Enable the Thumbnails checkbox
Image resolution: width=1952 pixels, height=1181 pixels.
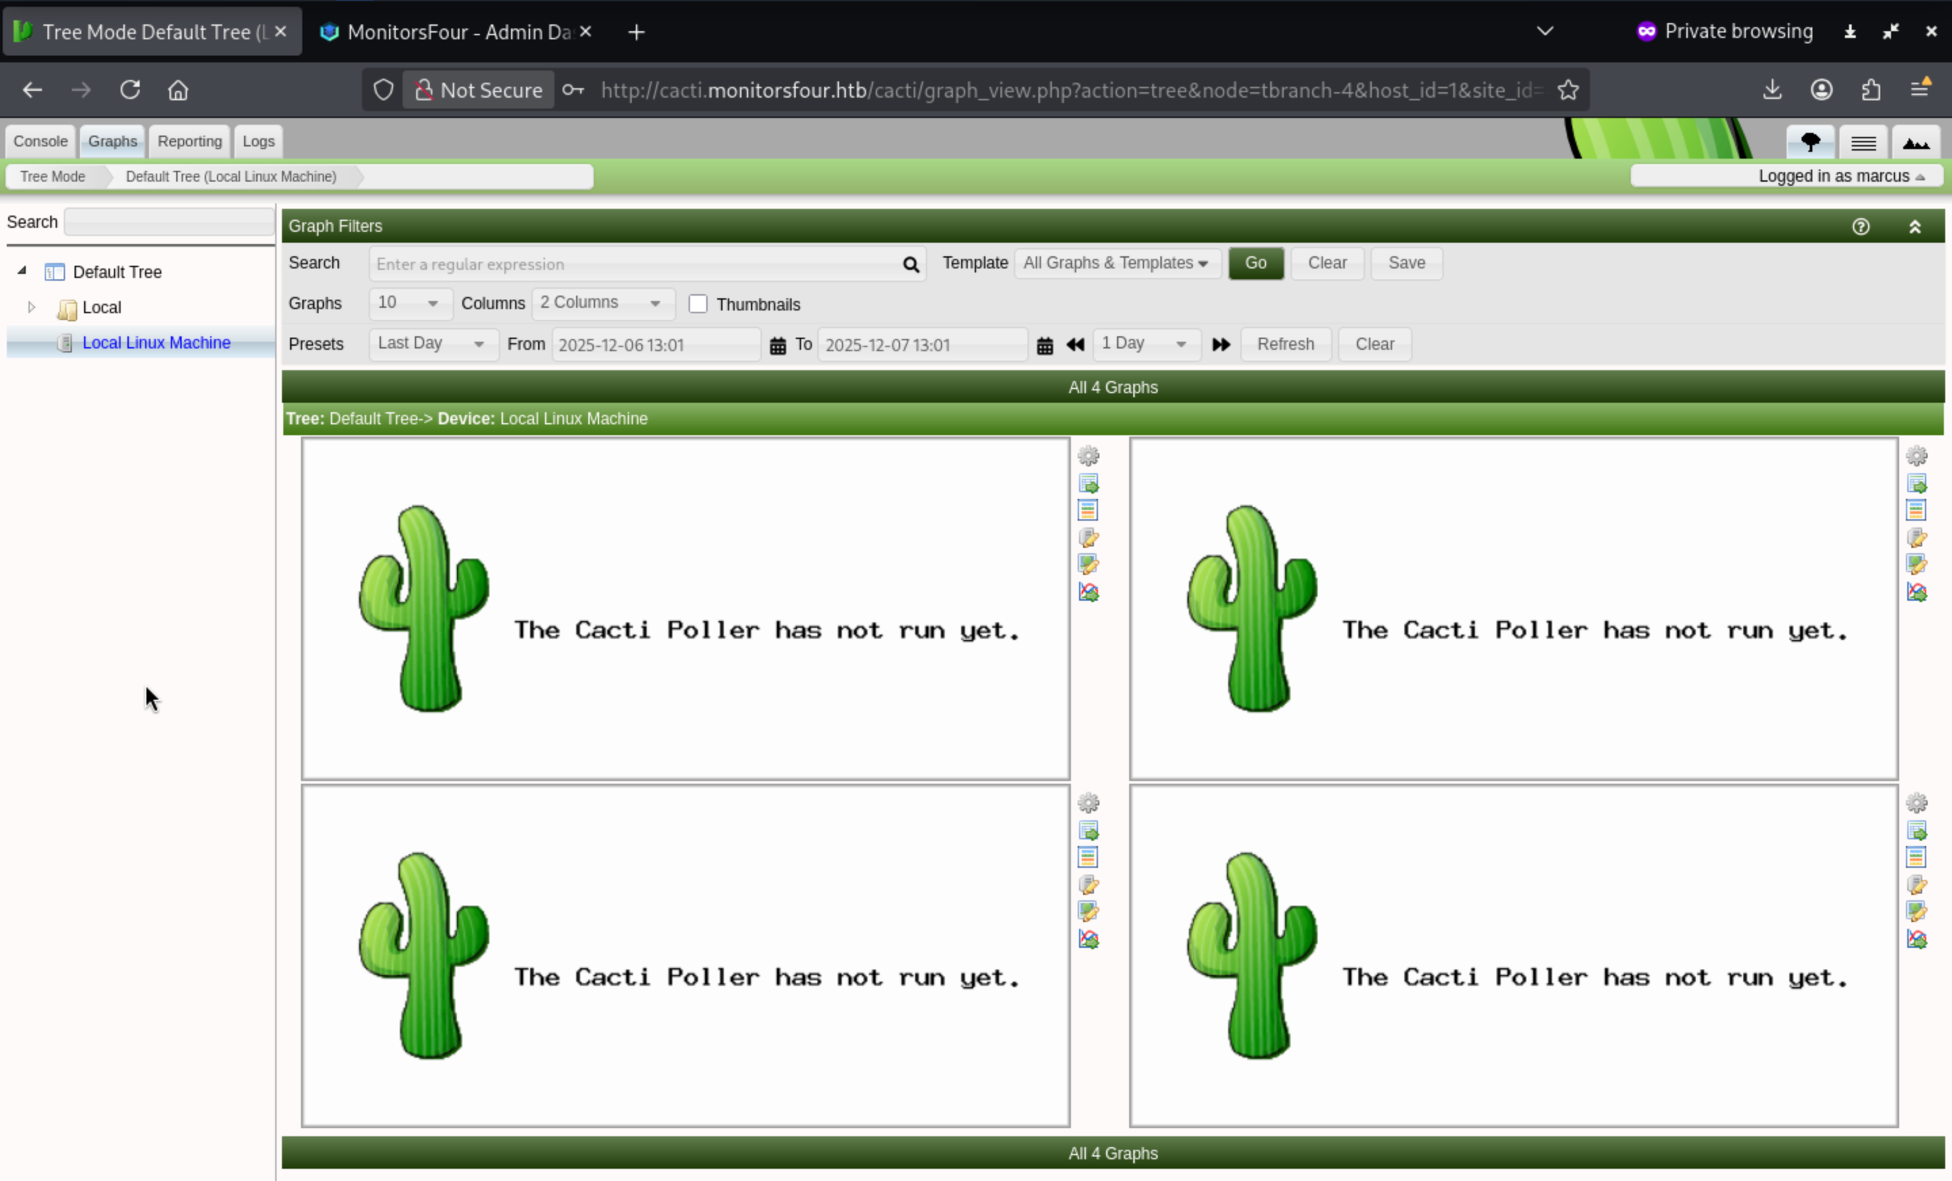pyautogui.click(x=698, y=304)
